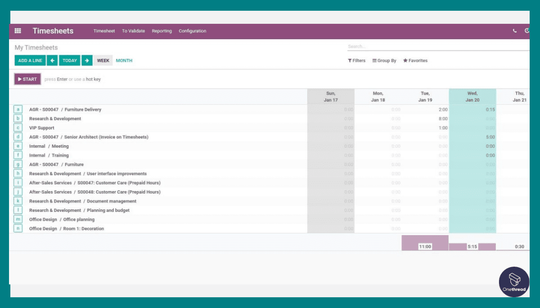
Task: Open the Reporting menu
Action: 162,31
